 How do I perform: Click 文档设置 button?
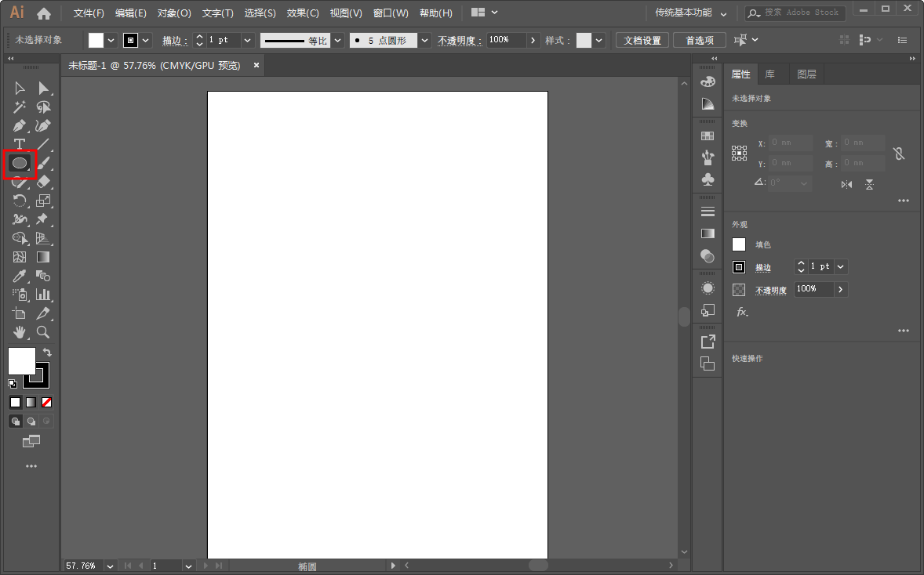pyautogui.click(x=642, y=40)
